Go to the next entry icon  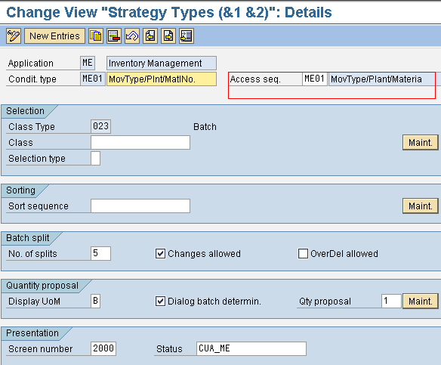point(168,36)
